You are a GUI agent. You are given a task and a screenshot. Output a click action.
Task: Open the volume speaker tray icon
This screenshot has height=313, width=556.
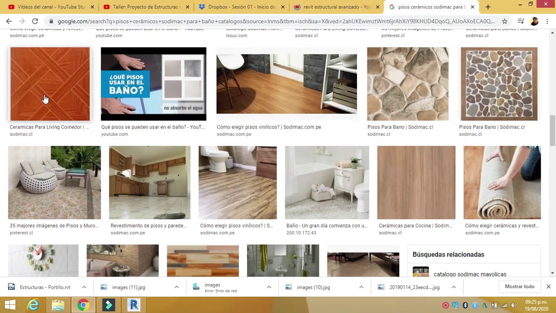[x=514, y=305]
